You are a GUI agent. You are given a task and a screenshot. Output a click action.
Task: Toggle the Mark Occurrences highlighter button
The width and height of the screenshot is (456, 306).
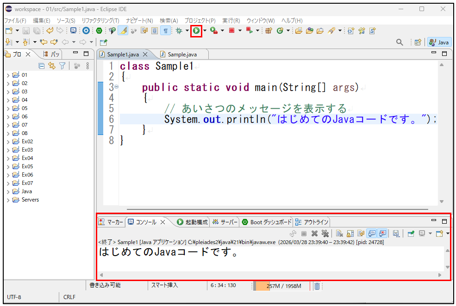coord(123,31)
